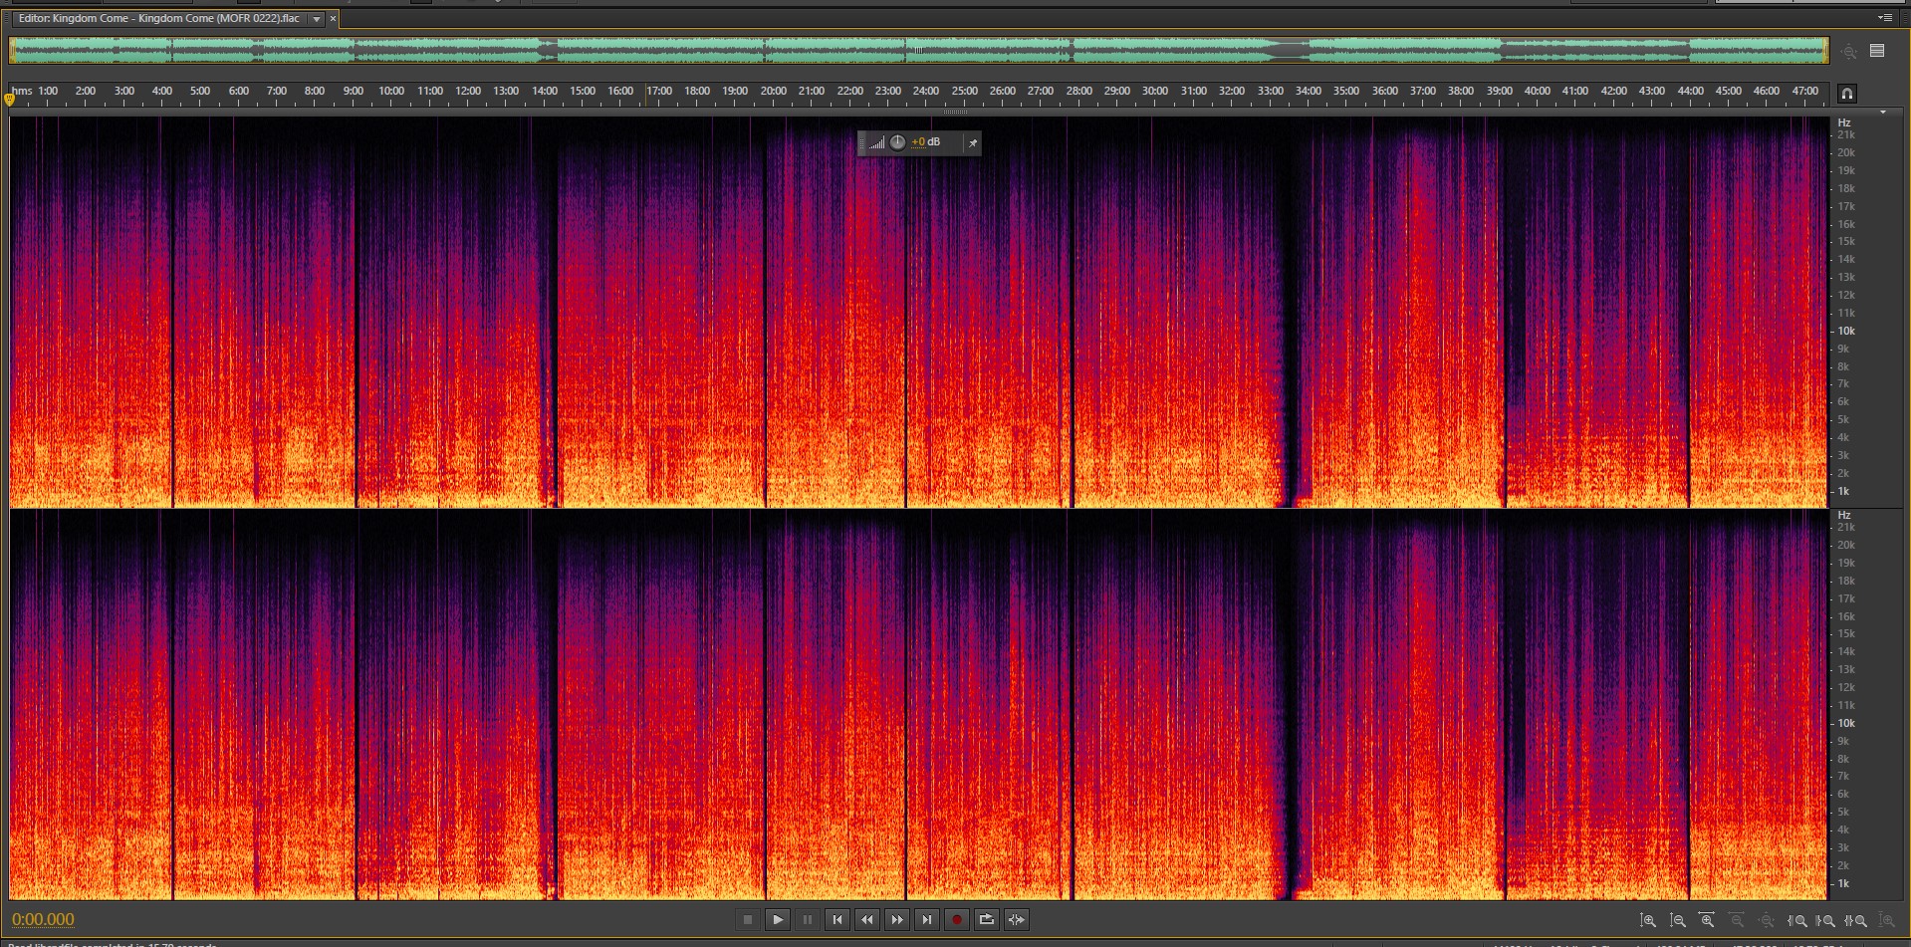Expand the spectral display options arrow
1911x947 pixels.
point(1882,113)
